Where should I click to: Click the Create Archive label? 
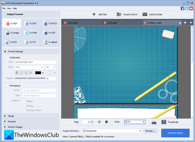[x=130, y=14]
